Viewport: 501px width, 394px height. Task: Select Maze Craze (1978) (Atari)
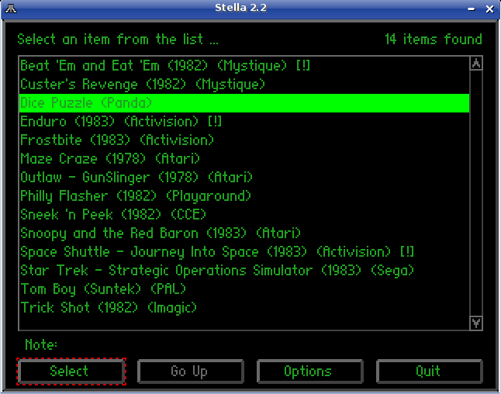click(244, 158)
